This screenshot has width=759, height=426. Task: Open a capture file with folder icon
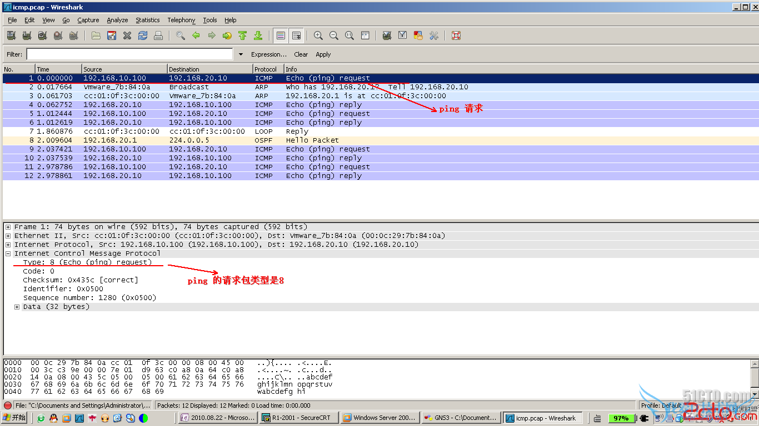(x=96, y=35)
